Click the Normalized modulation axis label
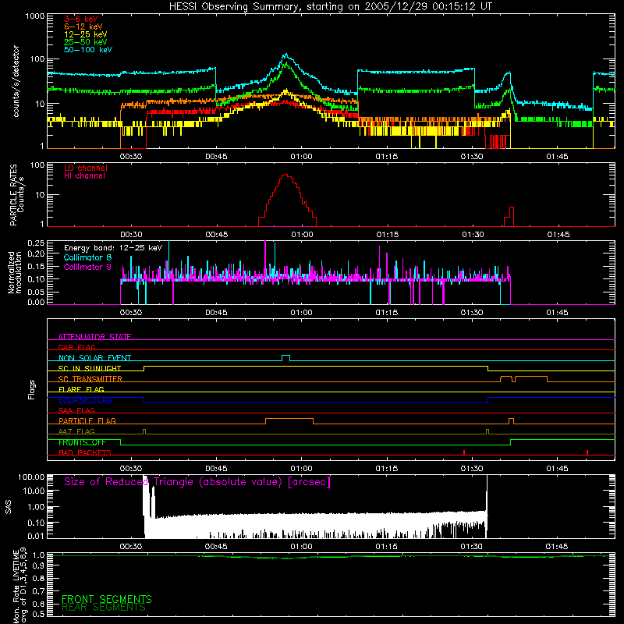 [x=15, y=272]
